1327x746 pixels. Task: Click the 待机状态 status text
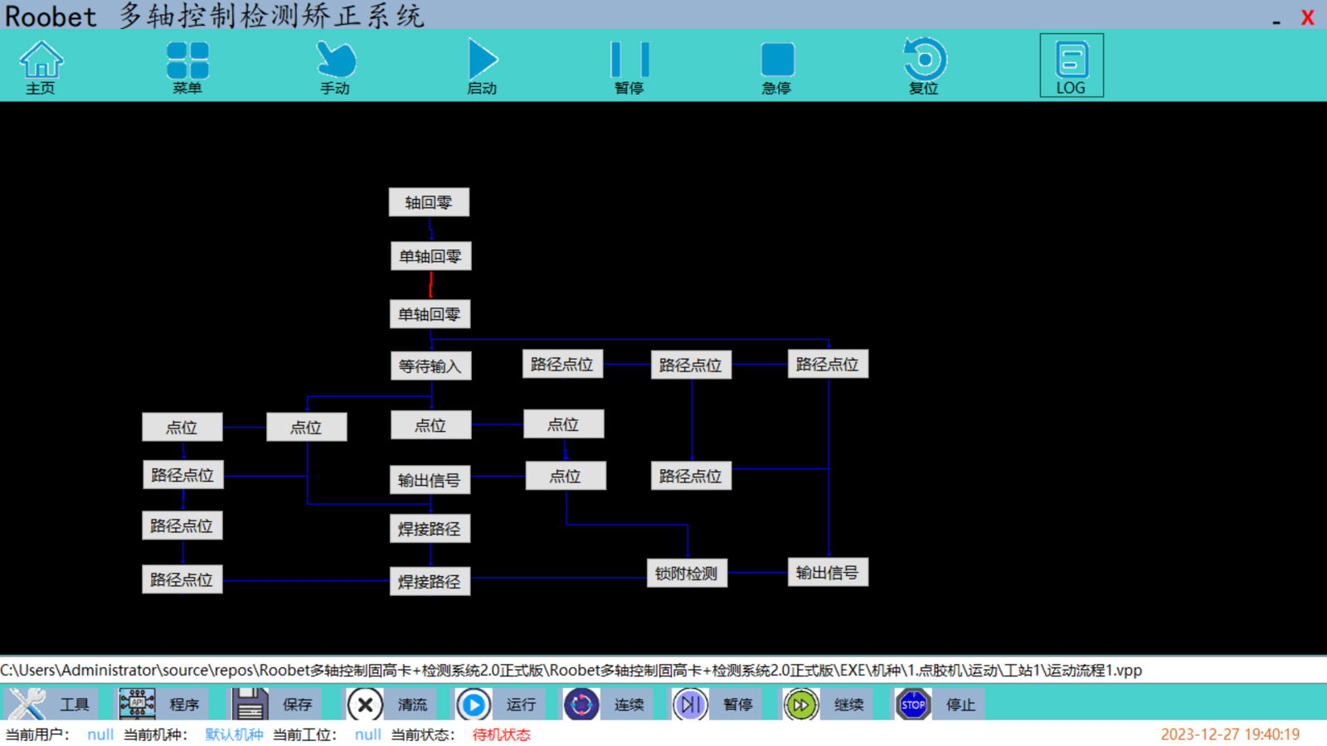(502, 734)
